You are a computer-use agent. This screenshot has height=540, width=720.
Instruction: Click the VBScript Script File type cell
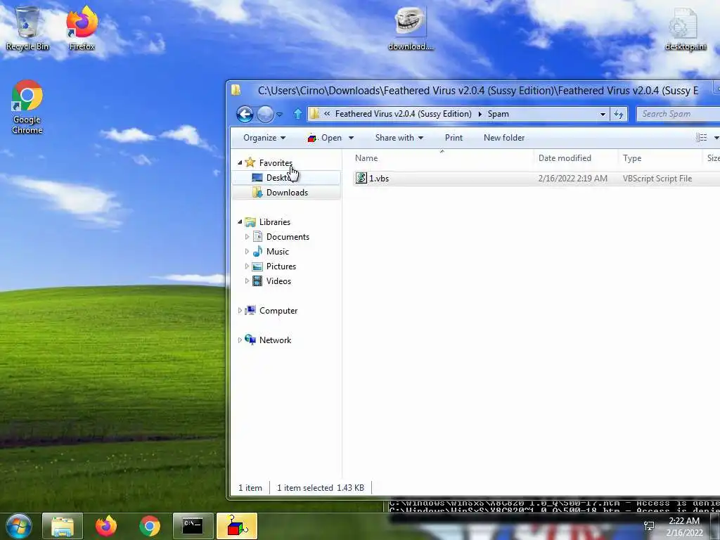[657, 178]
